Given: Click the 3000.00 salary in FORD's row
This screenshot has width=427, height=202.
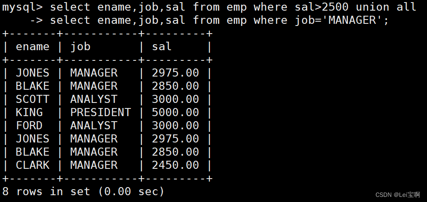Looking at the screenshot, I should pyautogui.click(x=175, y=125).
